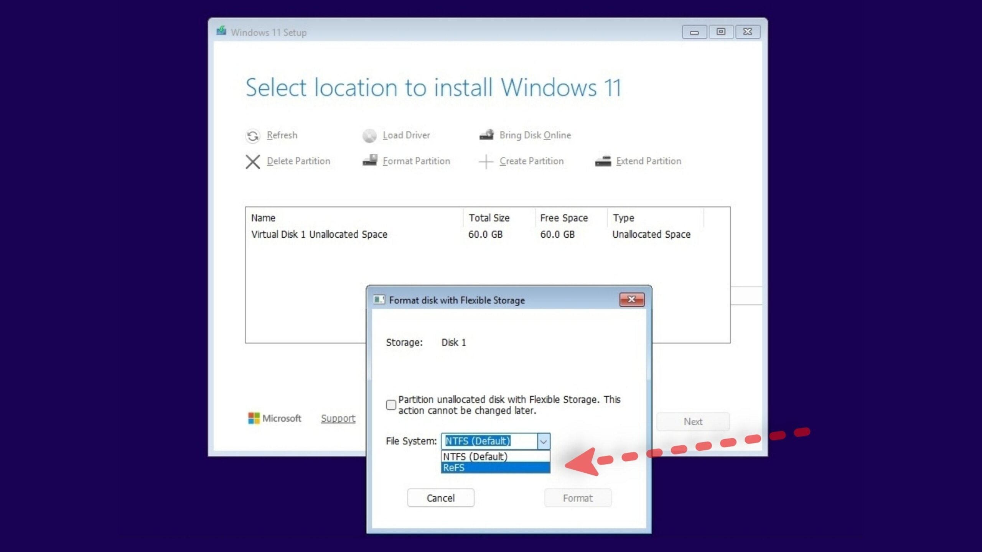This screenshot has height=552, width=982.
Task: Click the Unallocated Space Type cell
Action: click(651, 234)
